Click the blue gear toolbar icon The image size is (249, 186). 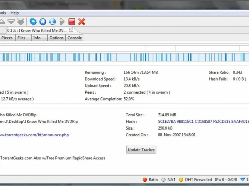pyautogui.click(x=33, y=22)
